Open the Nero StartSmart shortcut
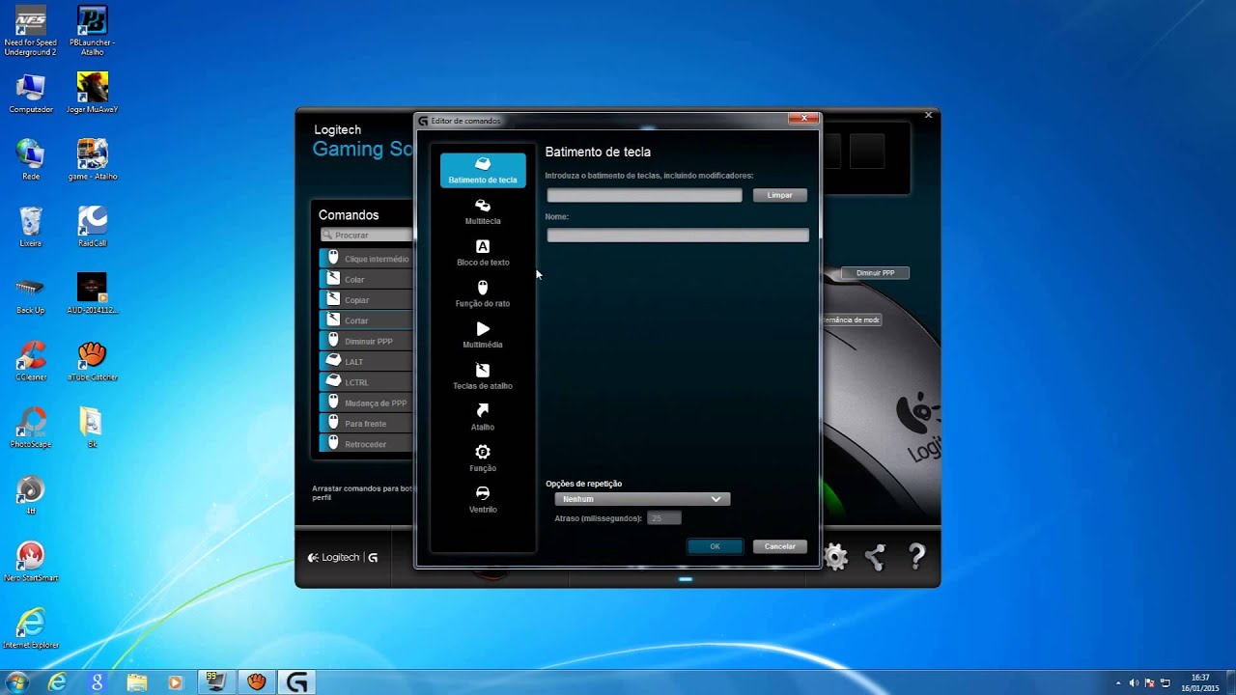1236x695 pixels. (x=31, y=561)
